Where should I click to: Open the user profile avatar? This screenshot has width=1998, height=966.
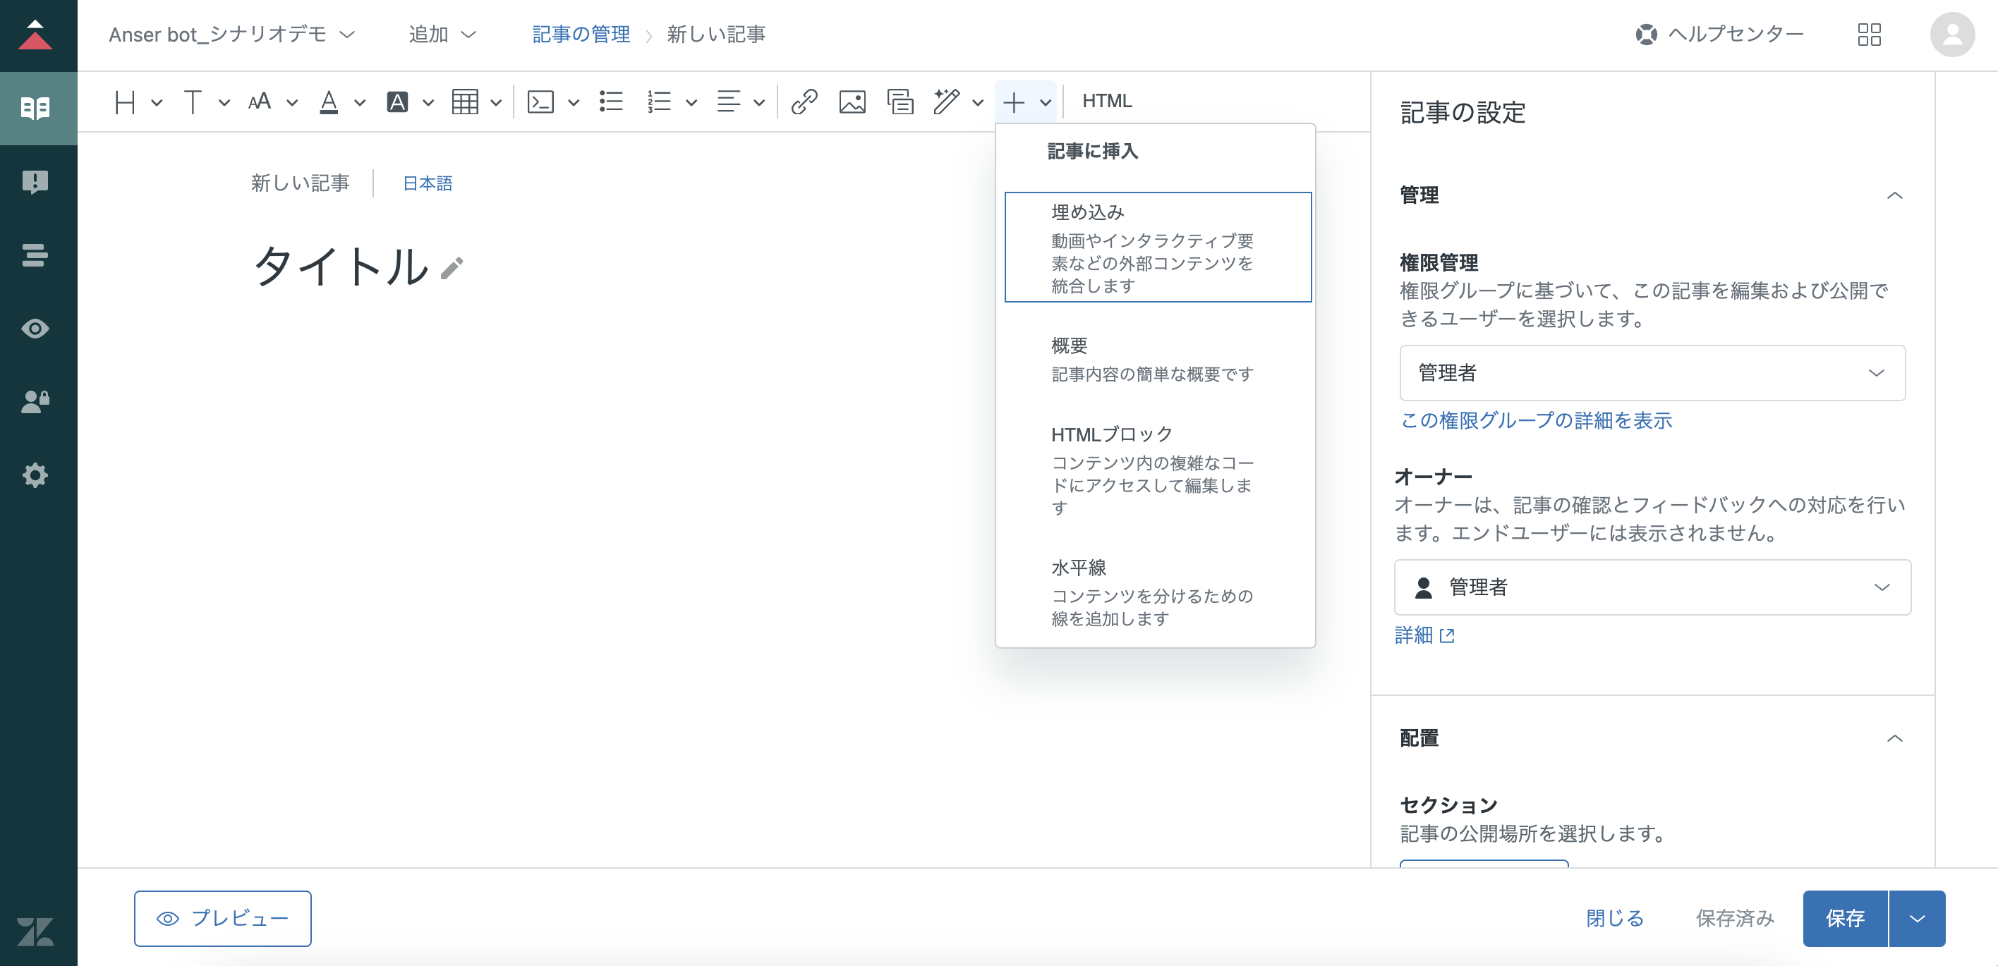[x=1952, y=35]
